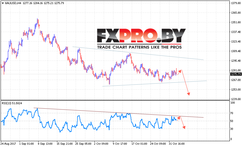Click price axis label 1253.00

click(236, 89)
